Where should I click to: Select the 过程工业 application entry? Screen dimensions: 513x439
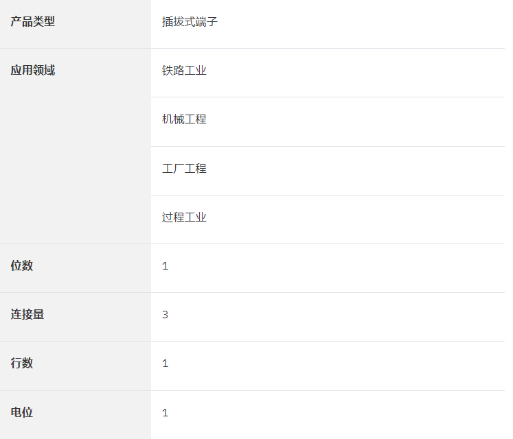(x=184, y=217)
